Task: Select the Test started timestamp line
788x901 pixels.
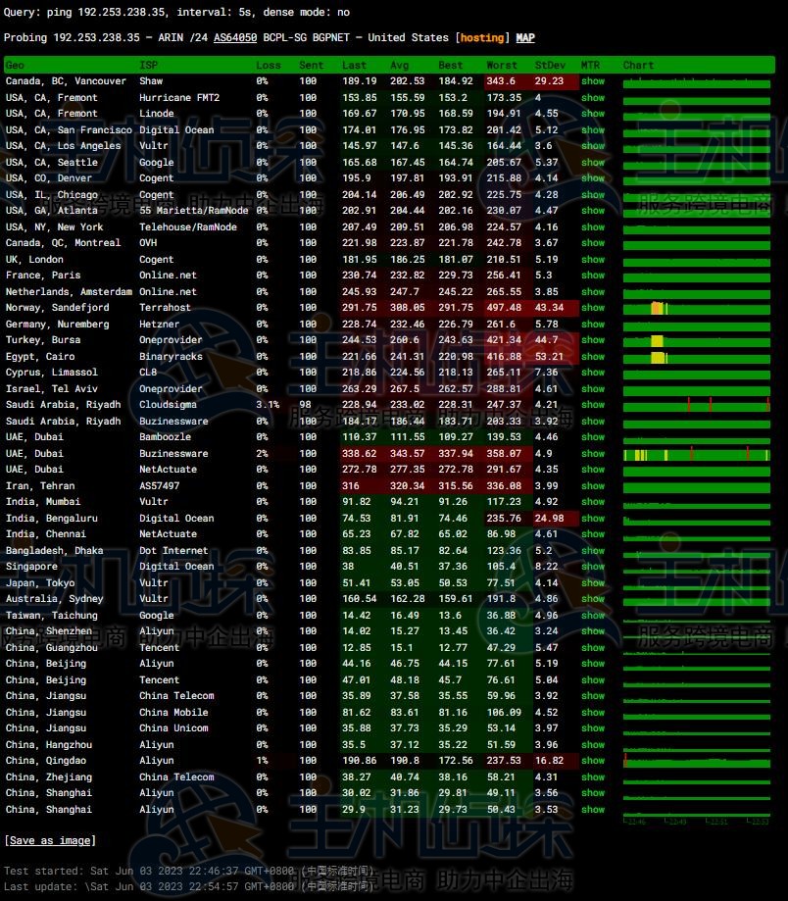Action: pyautogui.click(x=189, y=872)
